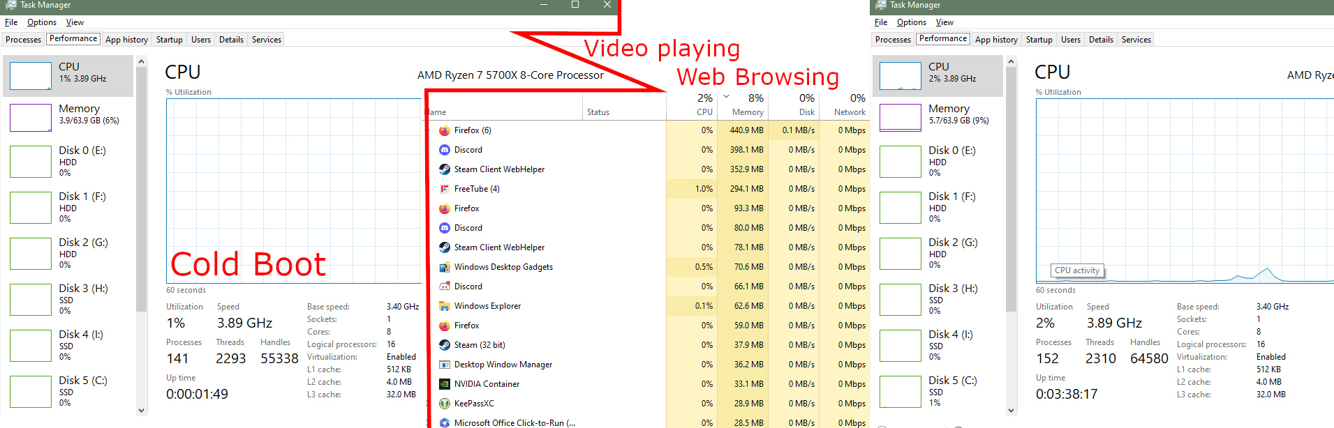The image size is (1334, 428).
Task: Select the Firefox (6) process icon
Action: coord(444,130)
